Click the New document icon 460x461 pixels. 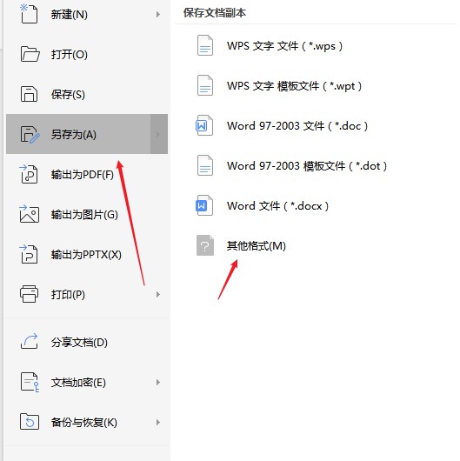(29, 14)
